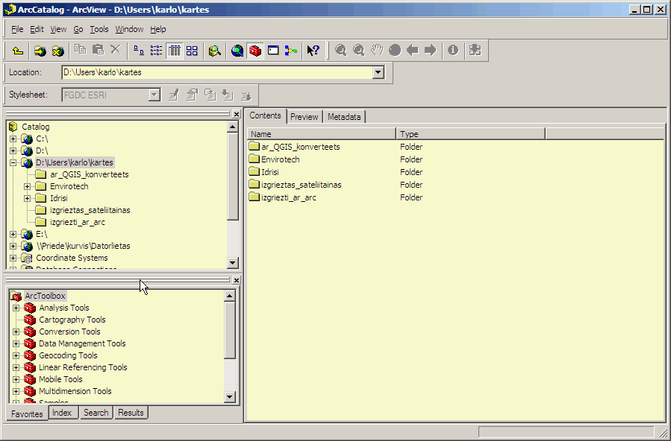Activate the What's This help pointer
This screenshot has height=441, width=671.
tap(313, 51)
